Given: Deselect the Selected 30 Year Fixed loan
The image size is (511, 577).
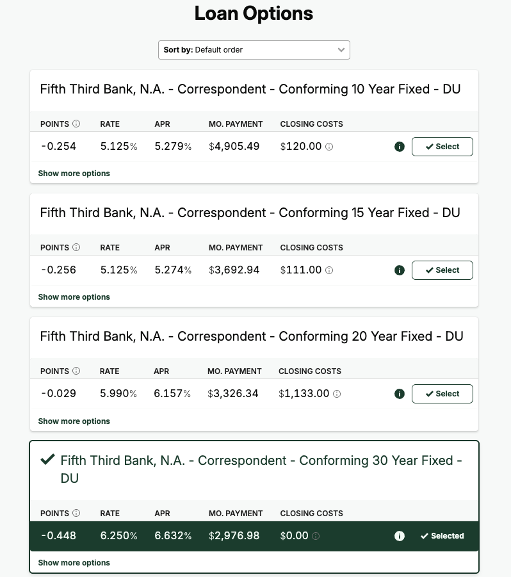Looking at the screenshot, I should [x=442, y=536].
